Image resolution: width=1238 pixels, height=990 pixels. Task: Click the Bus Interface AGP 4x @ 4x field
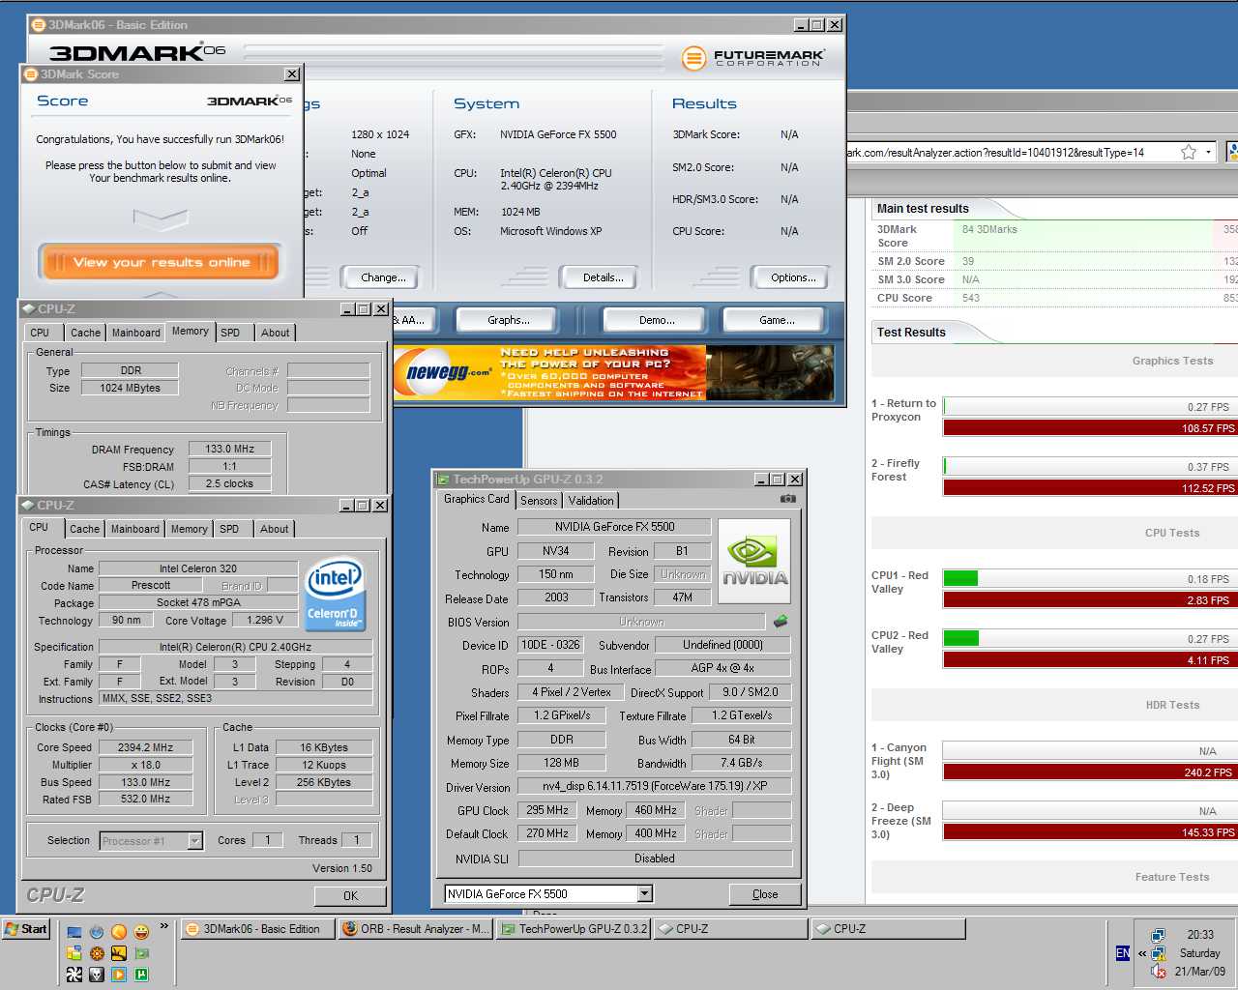coord(722,668)
